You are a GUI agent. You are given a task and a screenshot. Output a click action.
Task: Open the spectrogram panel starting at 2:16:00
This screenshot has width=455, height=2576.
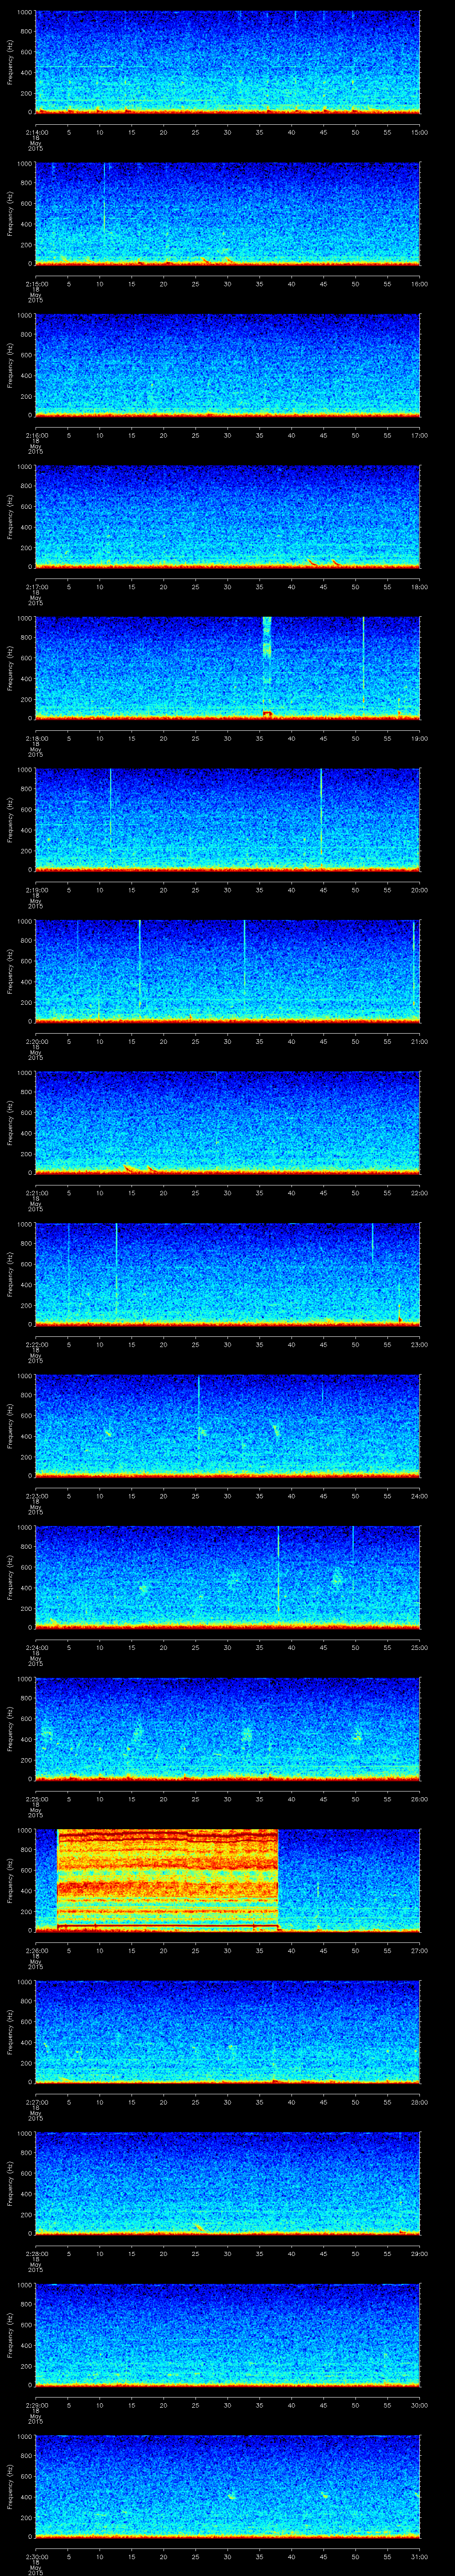click(x=228, y=365)
